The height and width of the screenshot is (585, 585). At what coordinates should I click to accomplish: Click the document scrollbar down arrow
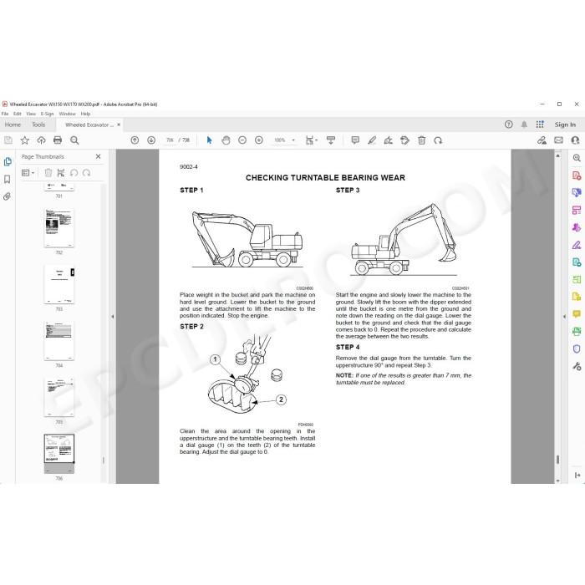click(557, 481)
